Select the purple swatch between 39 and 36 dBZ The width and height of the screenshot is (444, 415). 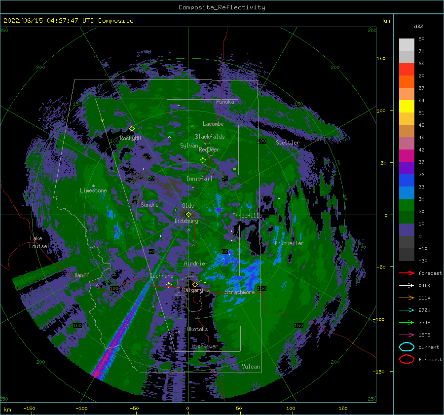[x=407, y=168]
